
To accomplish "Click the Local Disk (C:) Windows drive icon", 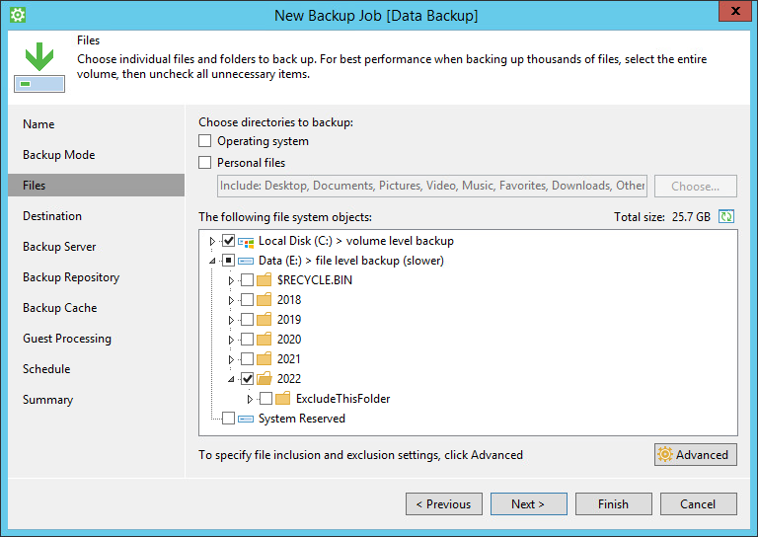I will point(246,241).
